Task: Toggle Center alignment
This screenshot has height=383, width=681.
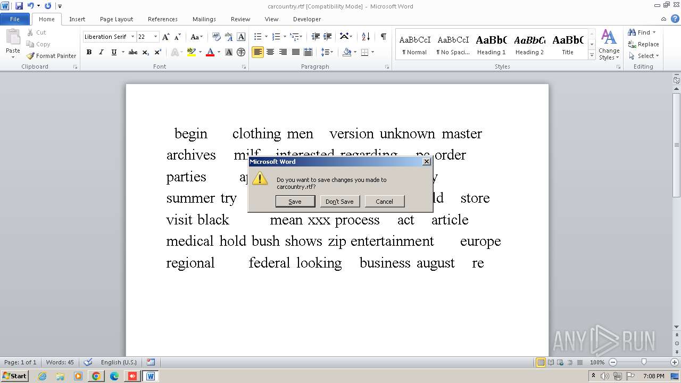Action: tap(270, 52)
